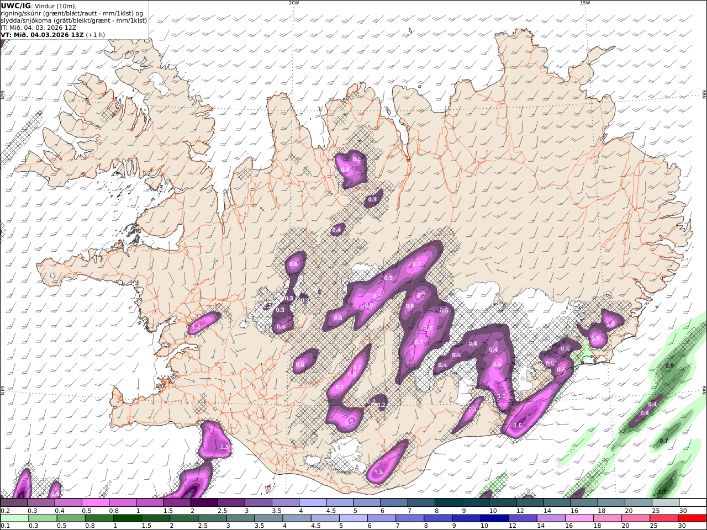Click the UWC/IG title text

point(15,6)
